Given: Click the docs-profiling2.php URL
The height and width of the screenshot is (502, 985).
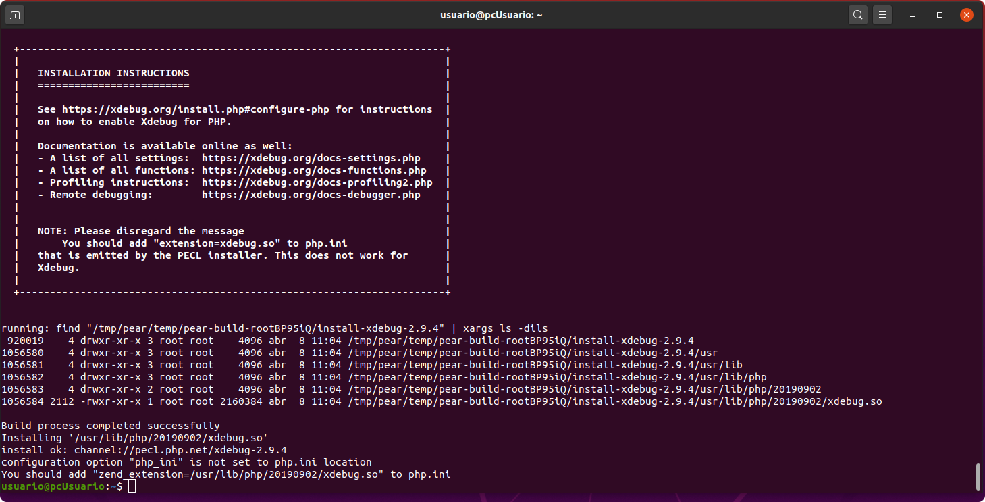Looking at the screenshot, I should tap(317, 182).
